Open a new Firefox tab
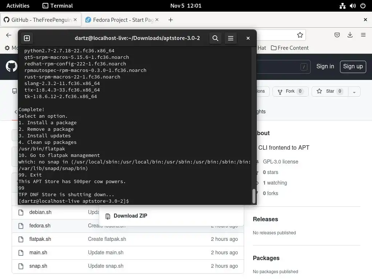 point(171,20)
